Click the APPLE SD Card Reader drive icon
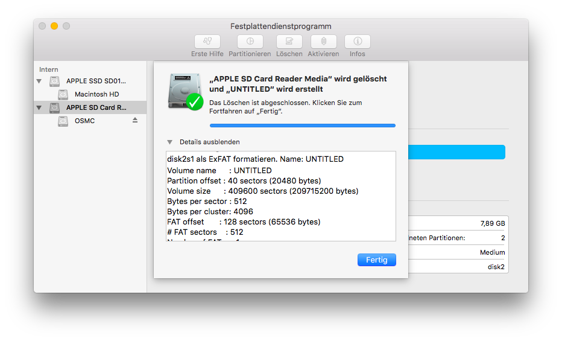Image resolution: width=562 pixels, height=341 pixels. click(x=54, y=107)
